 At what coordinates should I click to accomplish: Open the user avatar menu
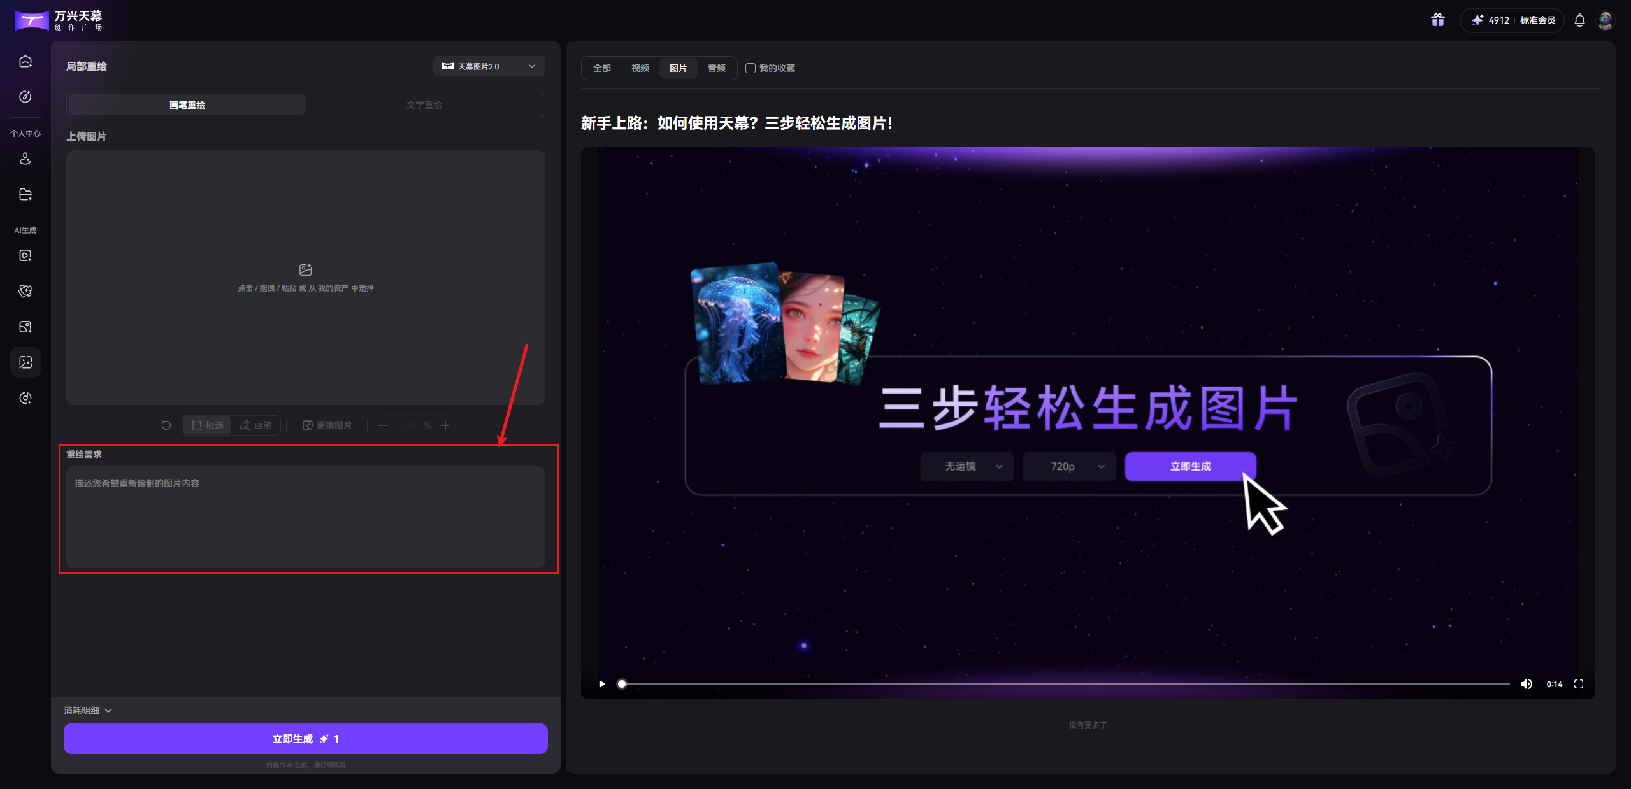tap(1606, 20)
